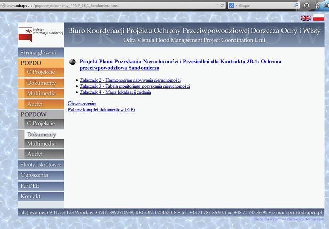Open the Google search engine dropdown
329x229 pixels.
[233, 5]
